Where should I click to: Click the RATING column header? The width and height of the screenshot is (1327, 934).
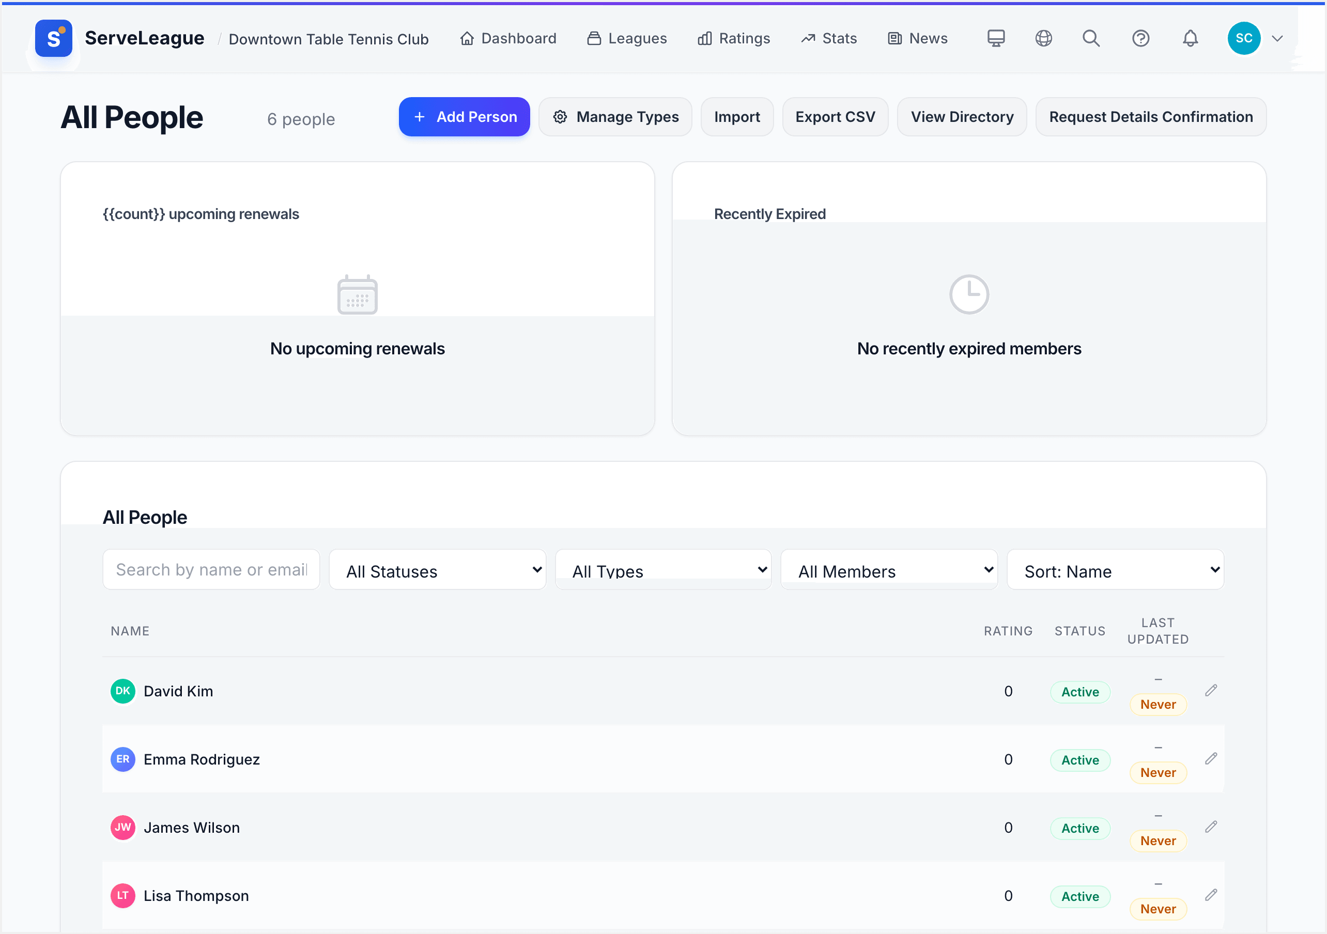1008,631
